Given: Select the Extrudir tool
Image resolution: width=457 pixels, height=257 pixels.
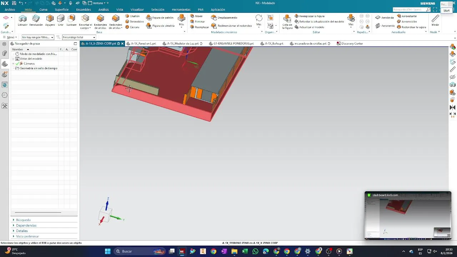Looking at the screenshot, I should click(22, 21).
